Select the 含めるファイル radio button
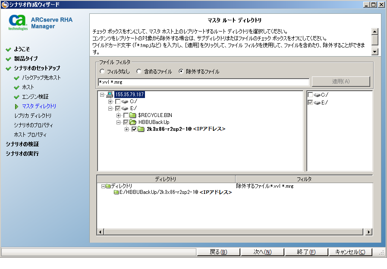387x269 pixels. [x=139, y=71]
